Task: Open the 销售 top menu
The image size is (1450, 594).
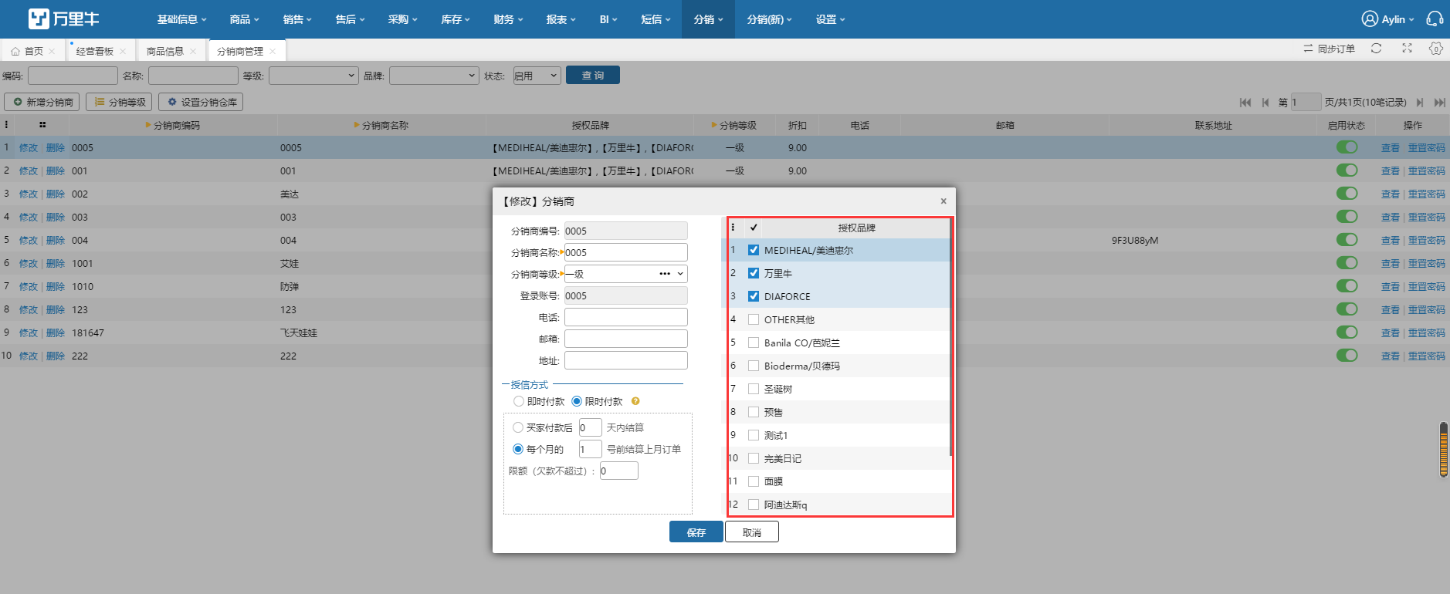Action: [297, 19]
